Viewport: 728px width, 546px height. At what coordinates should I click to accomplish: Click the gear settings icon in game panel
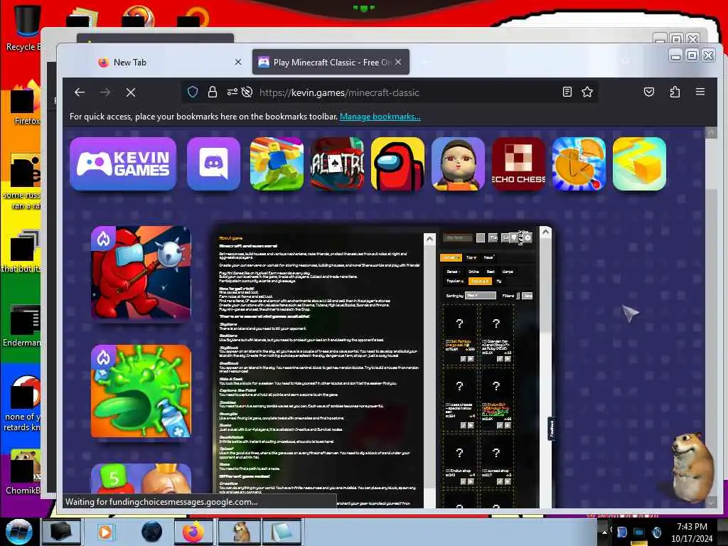(x=528, y=237)
